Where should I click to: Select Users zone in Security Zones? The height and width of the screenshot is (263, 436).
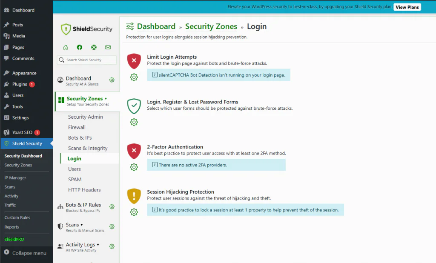click(x=74, y=169)
